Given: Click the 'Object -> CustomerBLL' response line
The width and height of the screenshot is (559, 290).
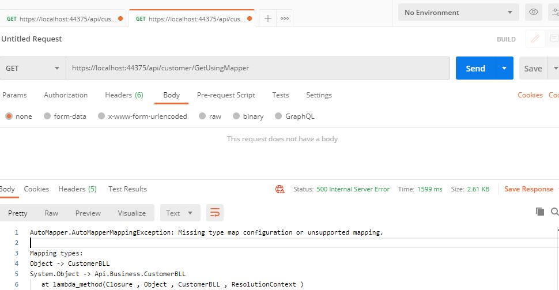Looking at the screenshot, I should coord(70,263).
